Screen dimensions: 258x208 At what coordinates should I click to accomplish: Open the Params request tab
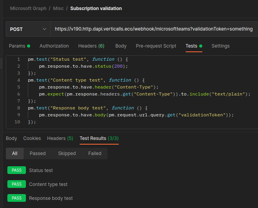17,46
